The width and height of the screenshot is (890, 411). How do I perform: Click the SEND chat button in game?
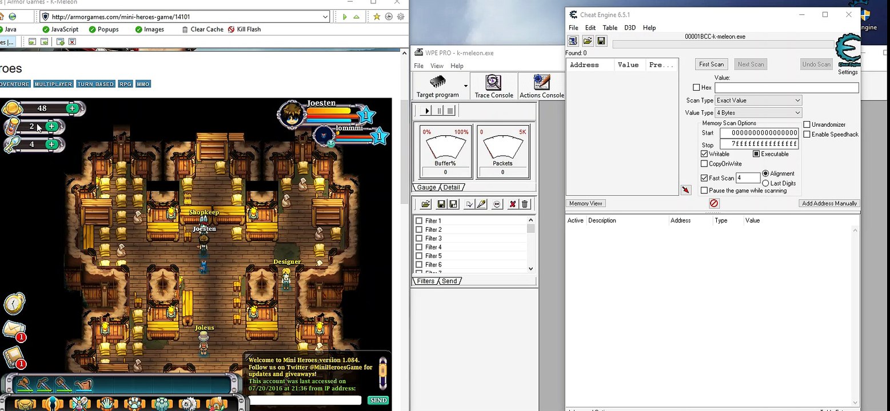pyautogui.click(x=378, y=400)
